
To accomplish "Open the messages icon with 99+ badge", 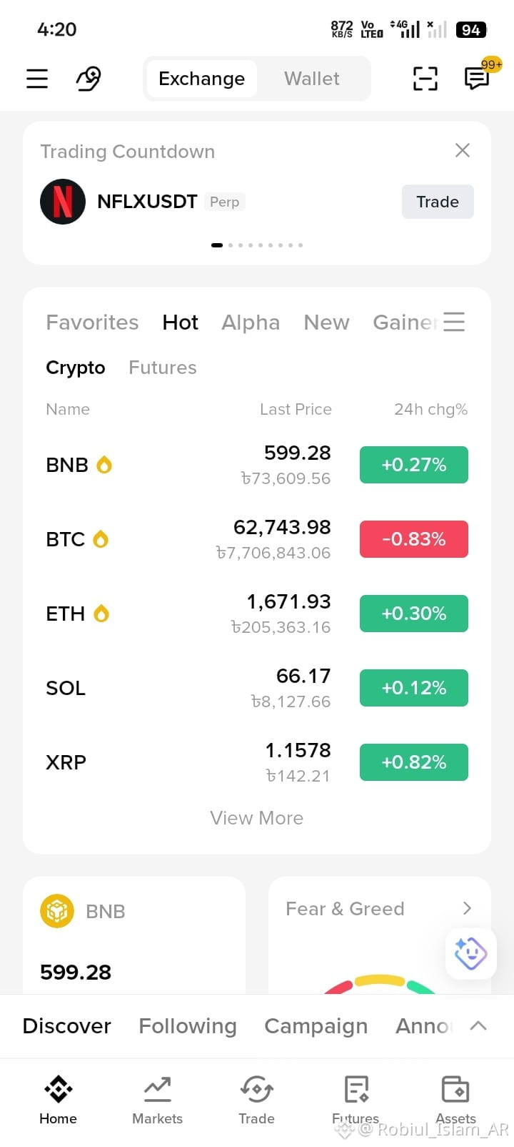I will [x=477, y=77].
